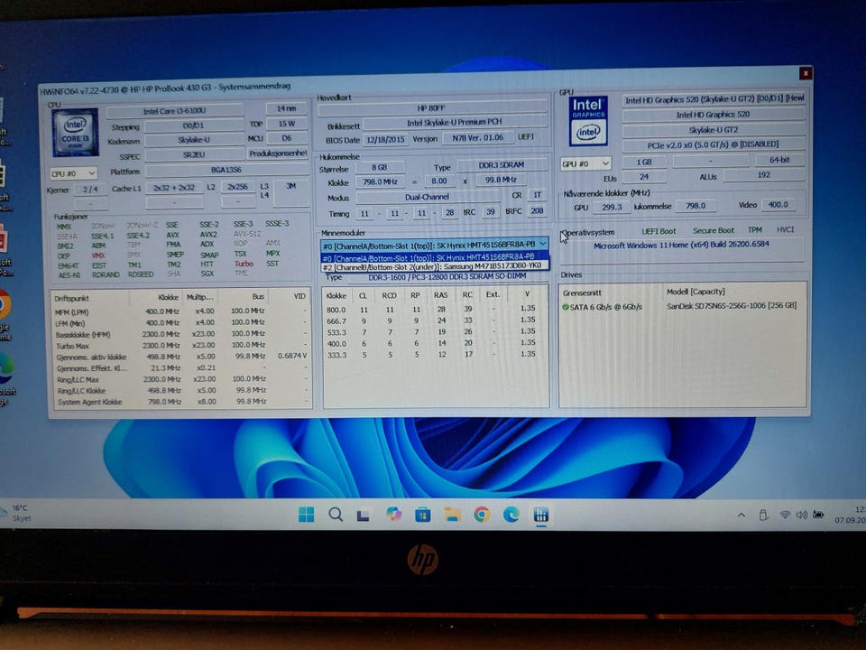This screenshot has height=650, width=866.
Task: Click the Video clock 400.0 field
Action: [x=778, y=205]
